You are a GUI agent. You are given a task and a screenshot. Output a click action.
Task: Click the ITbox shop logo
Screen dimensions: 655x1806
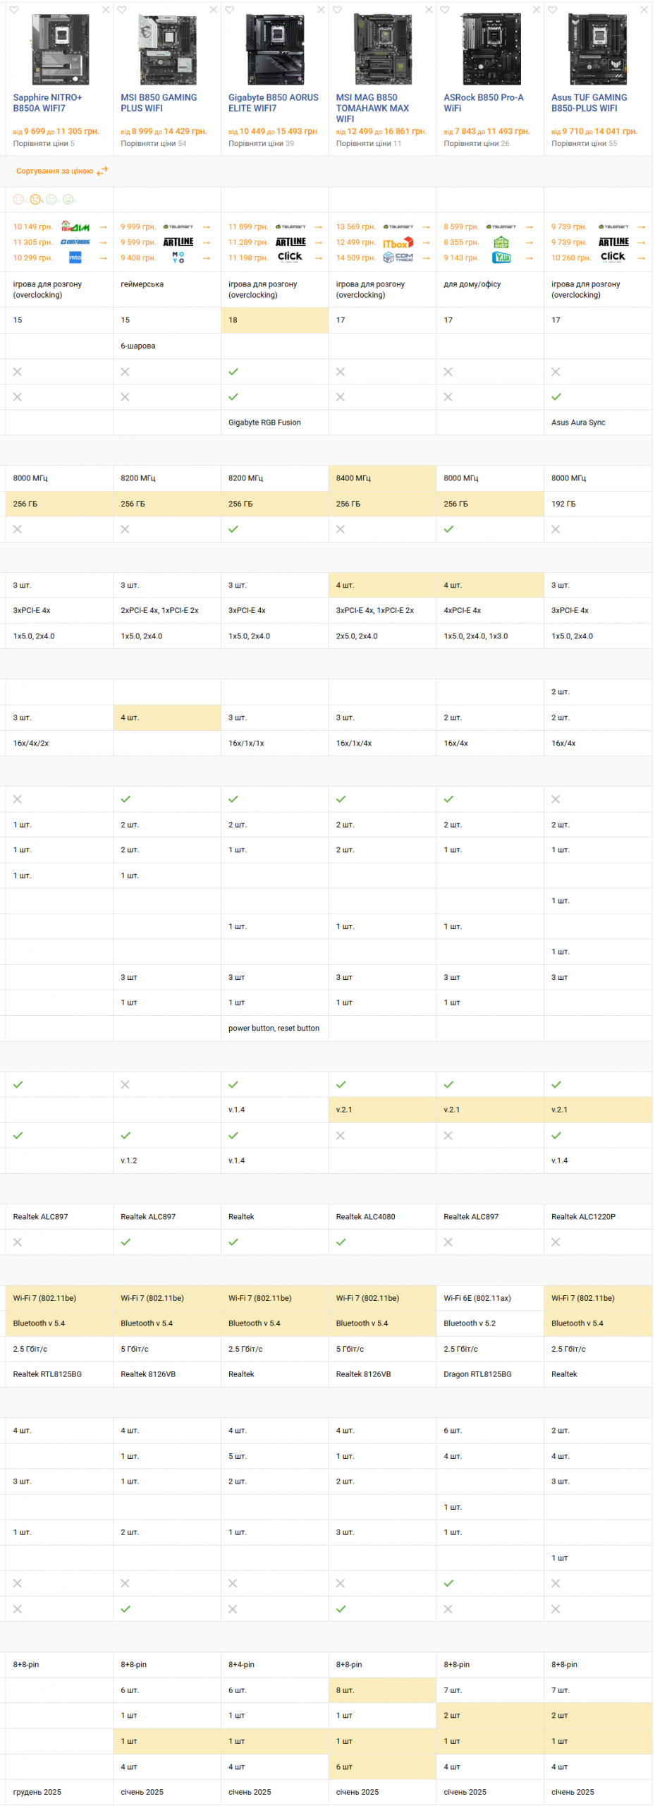(398, 243)
